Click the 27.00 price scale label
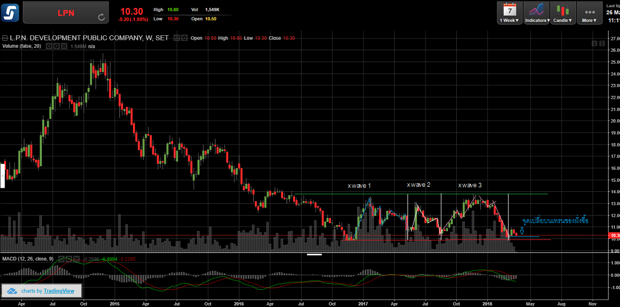 click(615, 38)
